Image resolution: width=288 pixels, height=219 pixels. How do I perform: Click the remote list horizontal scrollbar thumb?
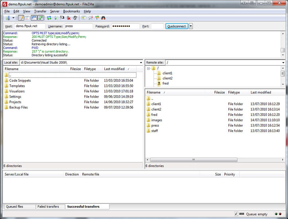194,160
